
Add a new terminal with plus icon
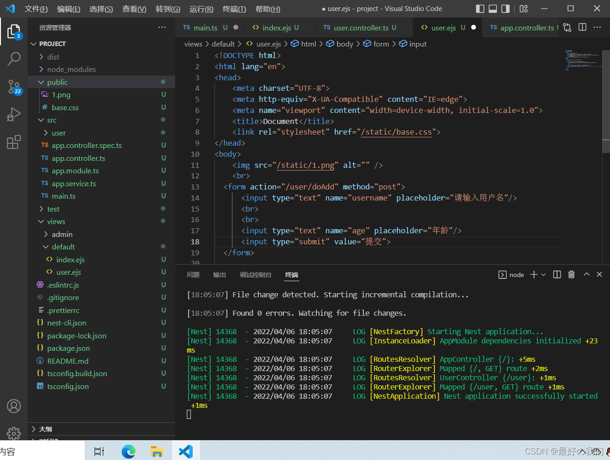[534, 275]
